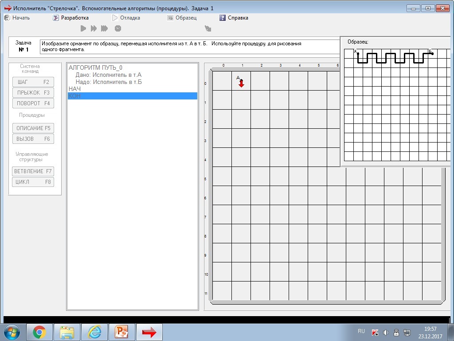Click the Начать icon in menu bar
Screen dimensions: 454x341
click(x=7, y=18)
